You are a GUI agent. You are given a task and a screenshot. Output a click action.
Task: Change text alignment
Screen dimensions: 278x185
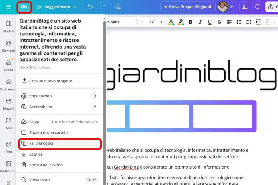229,22
